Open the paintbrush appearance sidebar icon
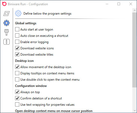Viewport: 137px width, 113px height. click(x=7, y=32)
